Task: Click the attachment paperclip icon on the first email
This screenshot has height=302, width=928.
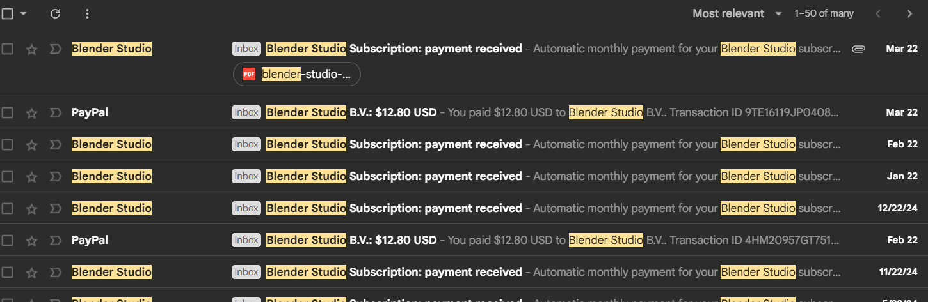Action: pos(858,49)
